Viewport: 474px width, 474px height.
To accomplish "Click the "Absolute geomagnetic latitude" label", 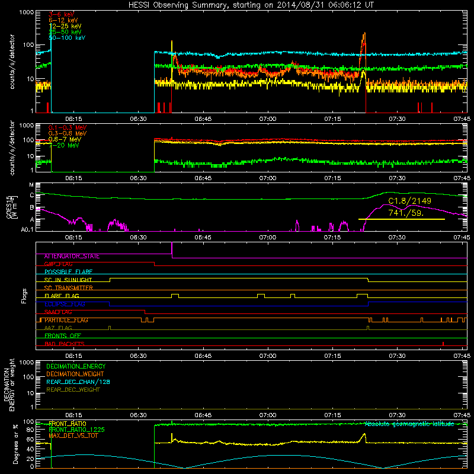I will click(x=409, y=424).
